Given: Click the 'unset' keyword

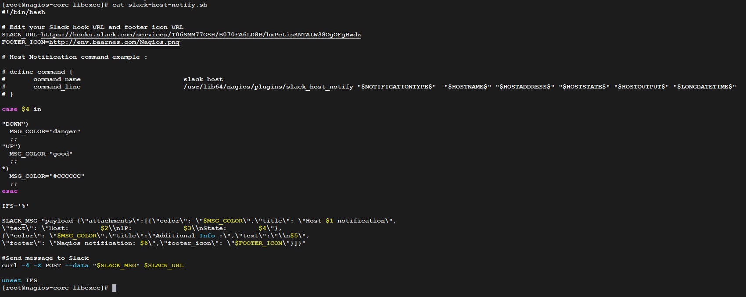Looking at the screenshot, I should tap(11, 280).
